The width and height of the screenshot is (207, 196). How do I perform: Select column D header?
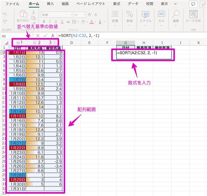tap(72, 43)
